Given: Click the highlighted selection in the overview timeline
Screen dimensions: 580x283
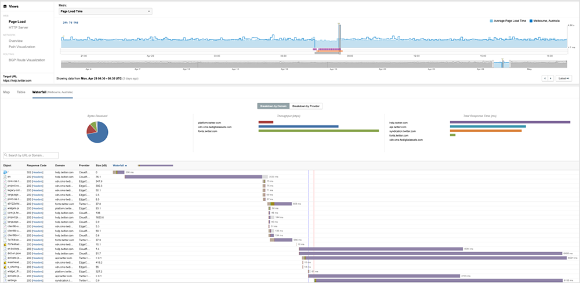Looking at the screenshot, I should tap(501, 64).
